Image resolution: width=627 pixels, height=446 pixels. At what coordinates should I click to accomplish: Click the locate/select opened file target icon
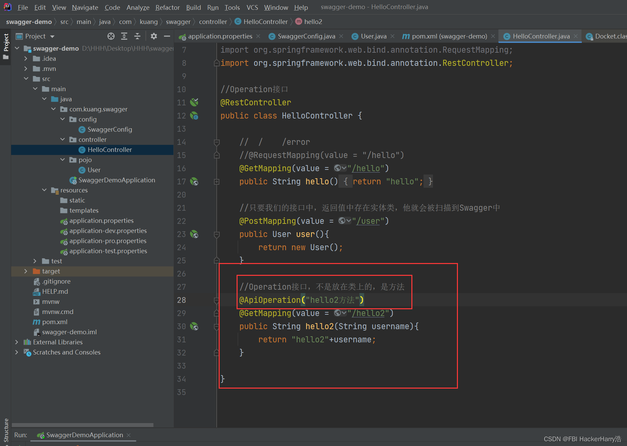click(x=111, y=36)
